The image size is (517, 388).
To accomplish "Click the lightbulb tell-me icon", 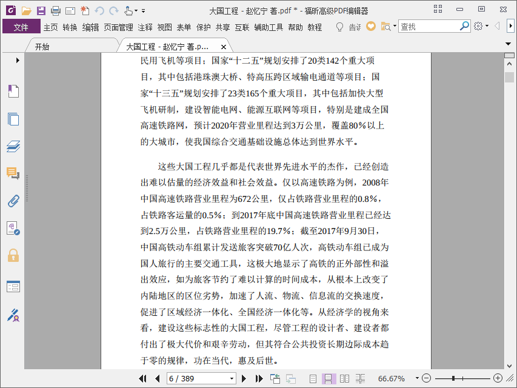I will tap(339, 27).
